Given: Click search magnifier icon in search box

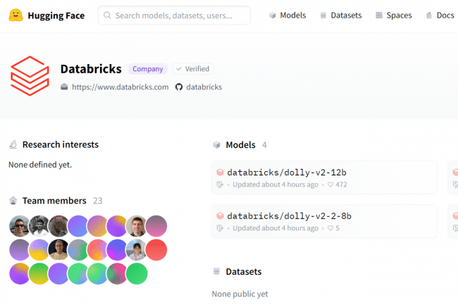Looking at the screenshot, I should [x=106, y=15].
